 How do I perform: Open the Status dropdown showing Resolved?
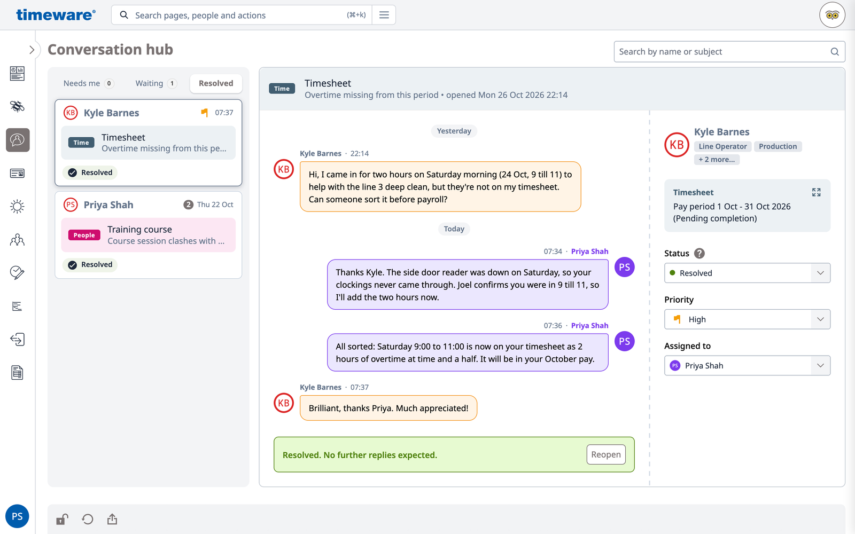747,273
